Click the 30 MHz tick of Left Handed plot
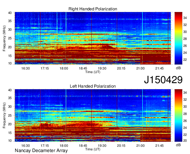The height and width of the screenshot is (154, 190). 10,107
